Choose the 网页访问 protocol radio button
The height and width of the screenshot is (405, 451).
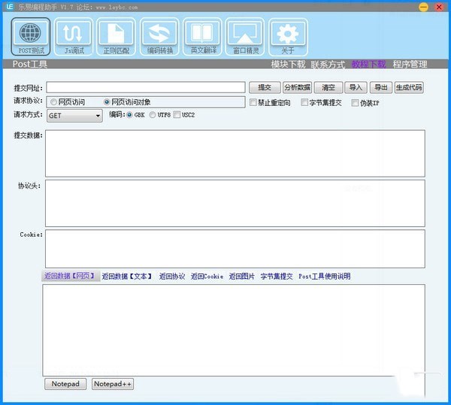(53, 102)
